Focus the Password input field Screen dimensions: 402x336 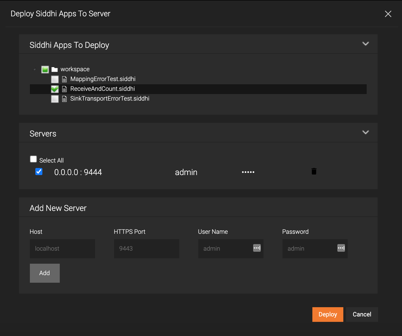(315, 249)
